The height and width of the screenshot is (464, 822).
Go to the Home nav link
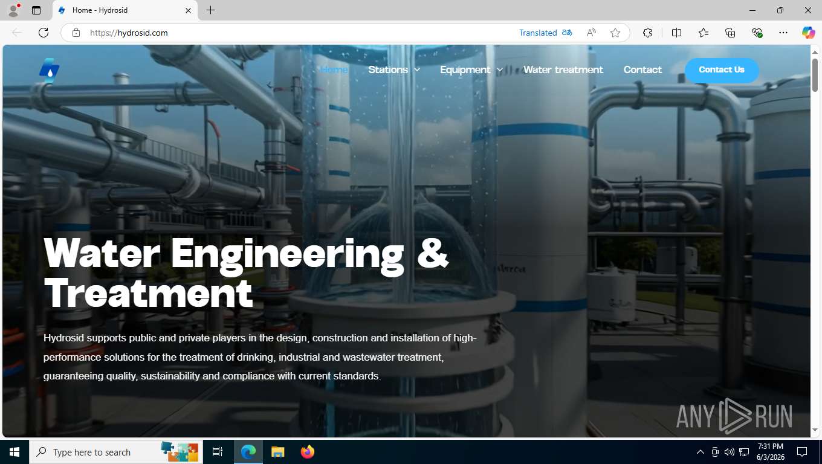334,69
